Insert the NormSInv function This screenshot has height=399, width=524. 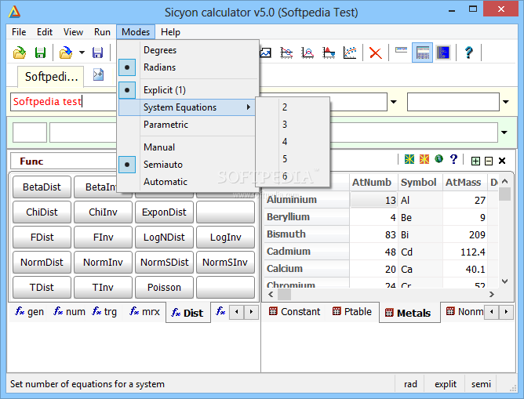(225, 262)
